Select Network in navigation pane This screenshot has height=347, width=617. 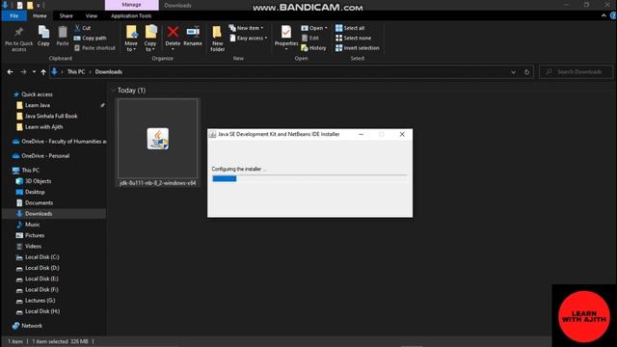pos(28,326)
